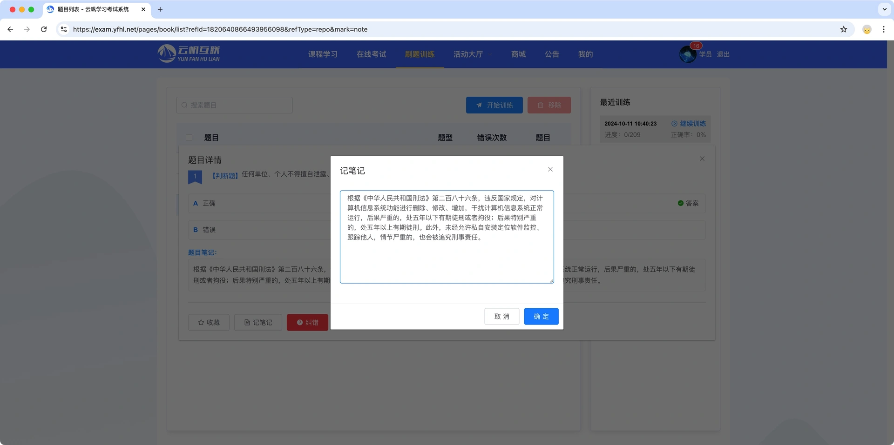Click the question number 1 bookmark badge

pos(195,177)
